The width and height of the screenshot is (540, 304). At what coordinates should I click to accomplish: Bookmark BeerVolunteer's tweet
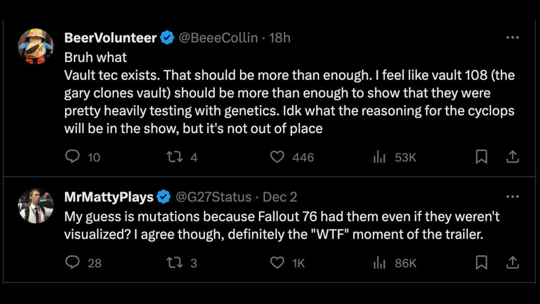click(481, 157)
